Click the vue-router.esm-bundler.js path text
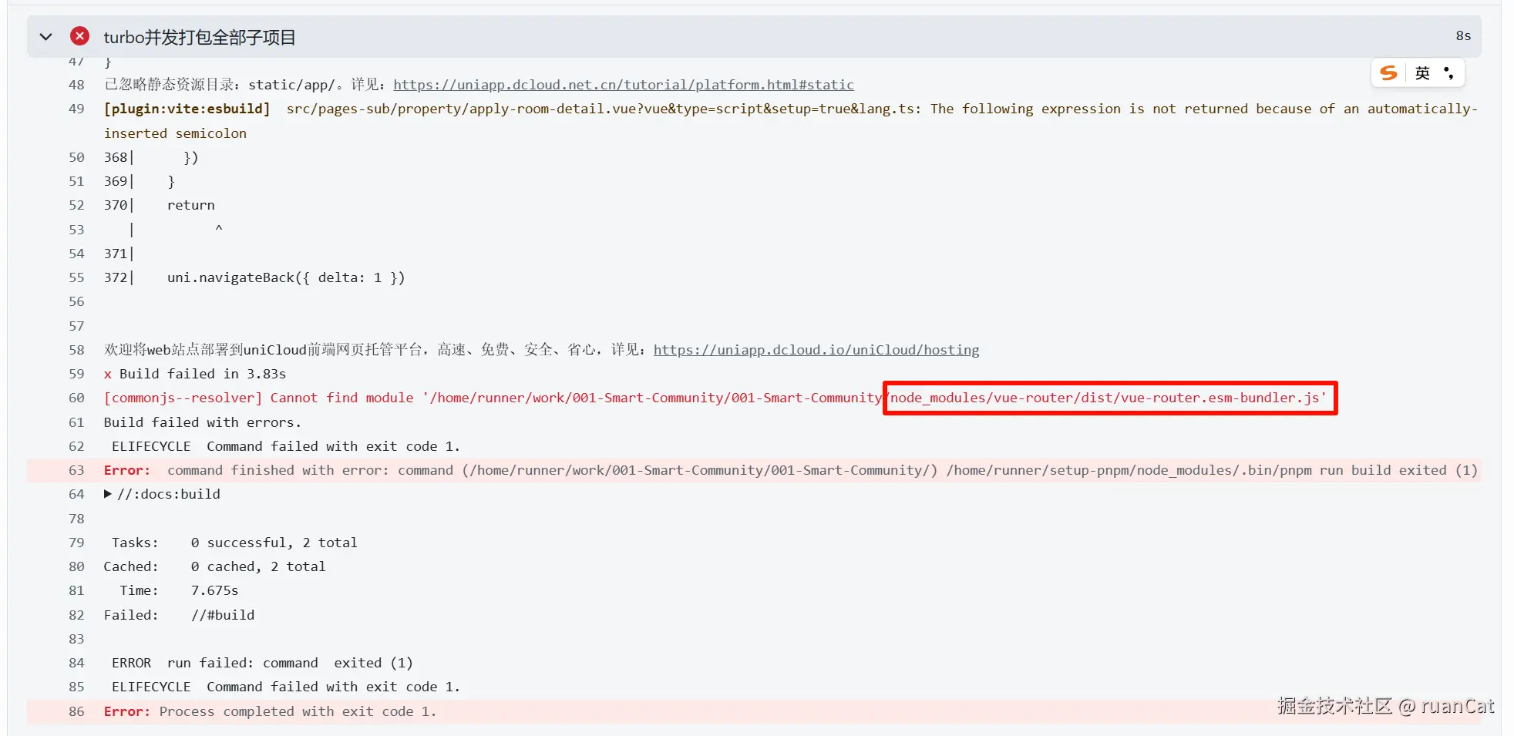This screenshot has height=736, width=1514. (x=1109, y=398)
